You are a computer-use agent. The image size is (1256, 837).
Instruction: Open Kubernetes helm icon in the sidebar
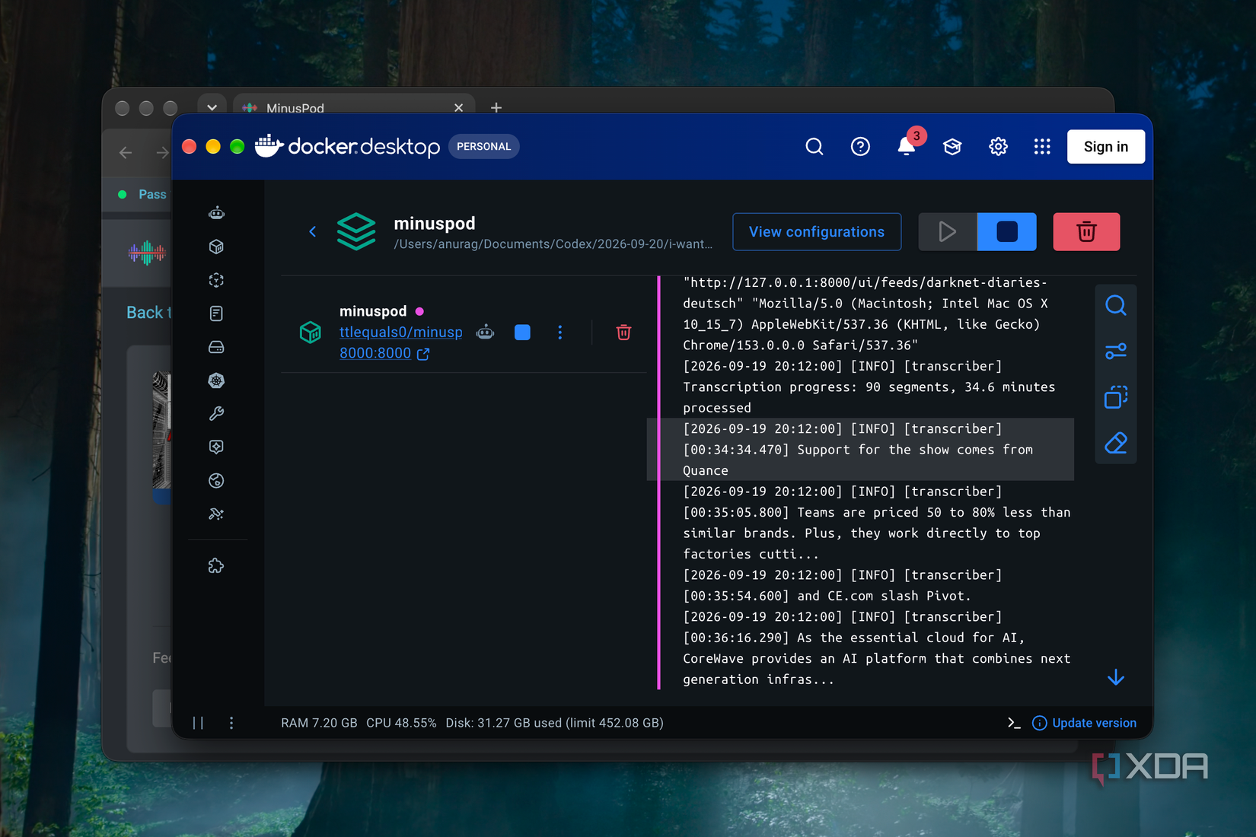[x=216, y=380]
